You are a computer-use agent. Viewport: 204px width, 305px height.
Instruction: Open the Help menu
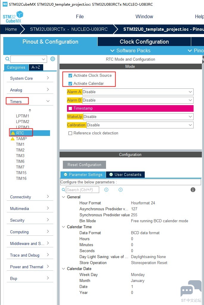click(x=199, y=16)
